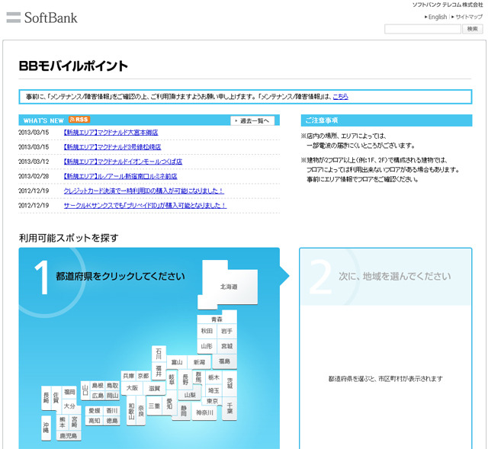Click 埼玉 on the map
The height and width of the screenshot is (449, 488).
tap(213, 390)
